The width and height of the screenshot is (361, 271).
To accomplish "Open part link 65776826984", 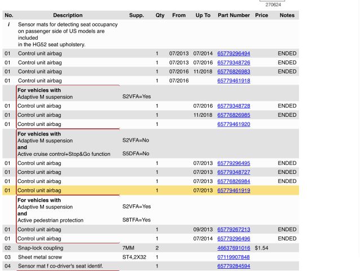I will (x=234, y=181).
